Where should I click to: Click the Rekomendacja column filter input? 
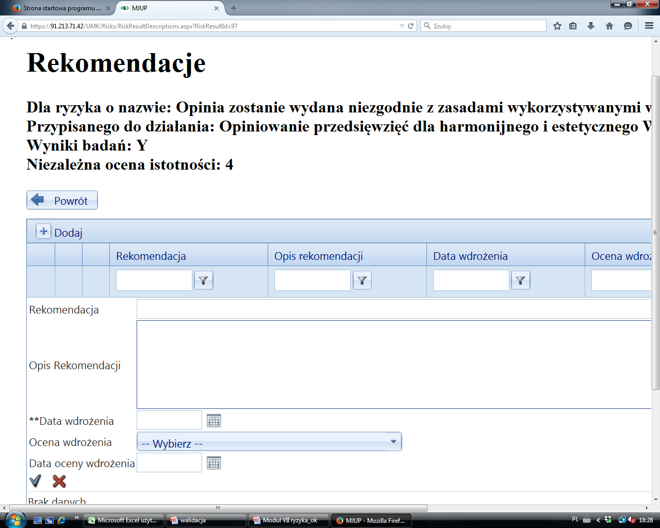[154, 280]
